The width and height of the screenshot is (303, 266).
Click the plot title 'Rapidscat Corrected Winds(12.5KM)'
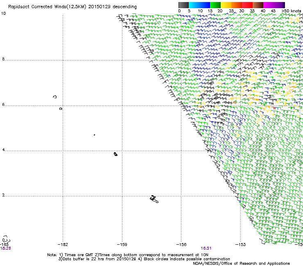coord(47,7)
